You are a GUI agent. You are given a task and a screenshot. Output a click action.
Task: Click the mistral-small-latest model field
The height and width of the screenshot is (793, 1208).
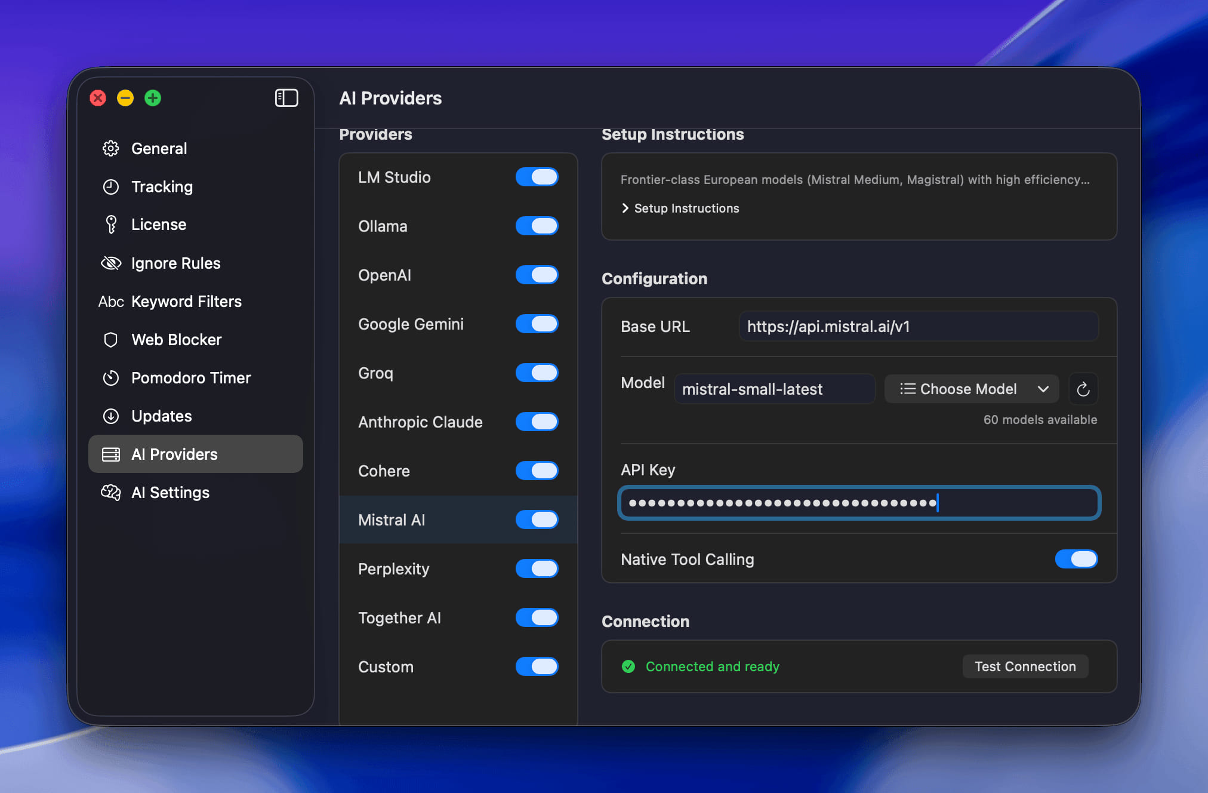point(774,389)
